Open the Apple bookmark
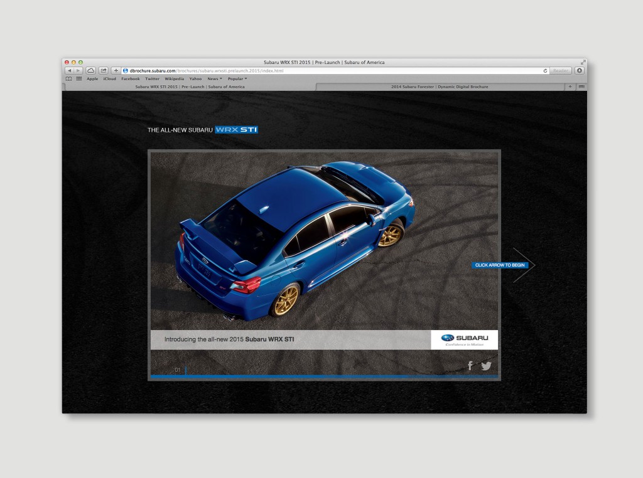Image resolution: width=643 pixels, height=478 pixels. pyautogui.click(x=92, y=78)
